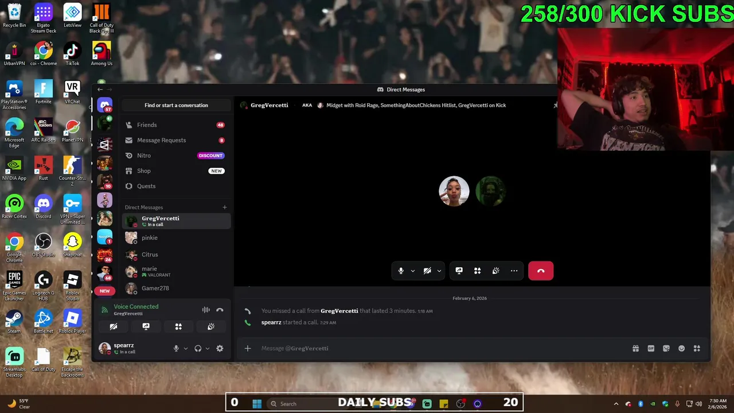Open weather widget showing 55°F Clear

point(17,404)
